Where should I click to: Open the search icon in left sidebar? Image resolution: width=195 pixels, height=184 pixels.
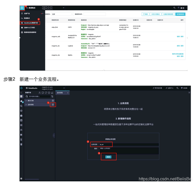click(x=21, y=106)
